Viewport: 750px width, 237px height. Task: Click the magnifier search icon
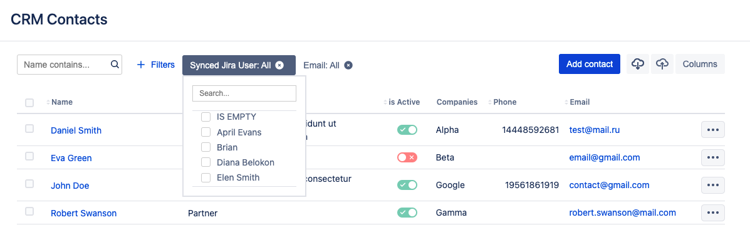click(115, 64)
